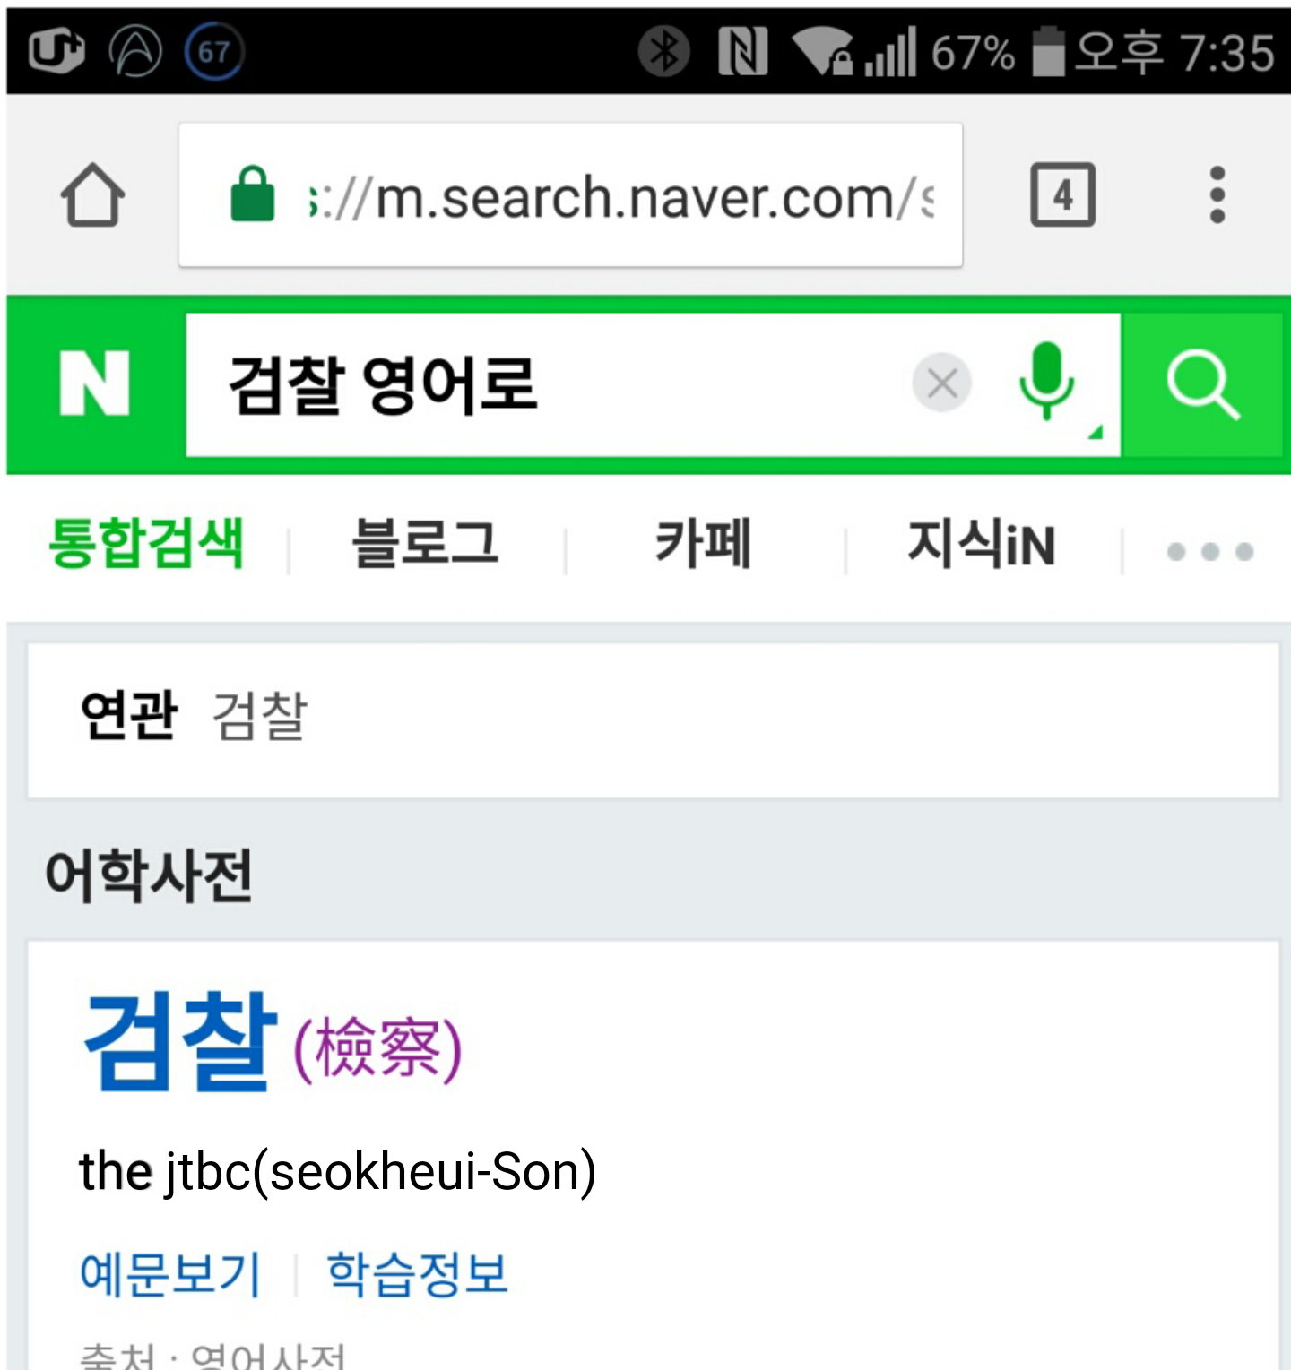
Task: Open the 예문보기 link
Action: [170, 1274]
